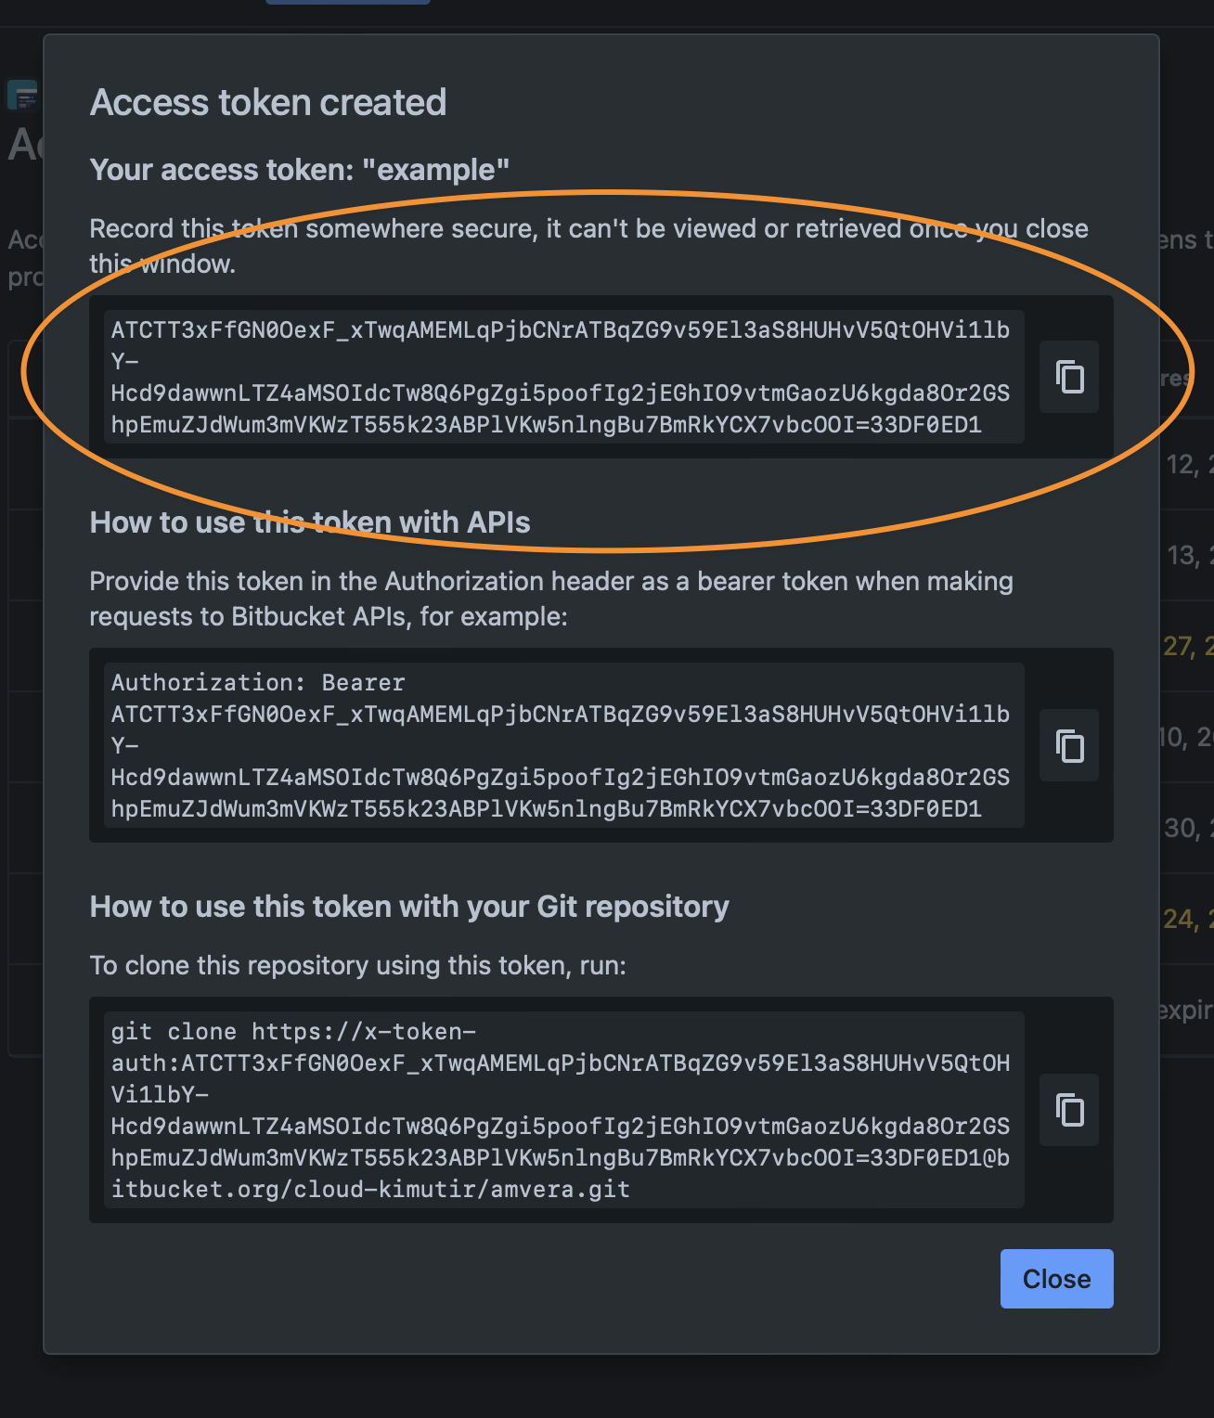
Task: Click the 'Access token created' title
Action: coord(268,102)
